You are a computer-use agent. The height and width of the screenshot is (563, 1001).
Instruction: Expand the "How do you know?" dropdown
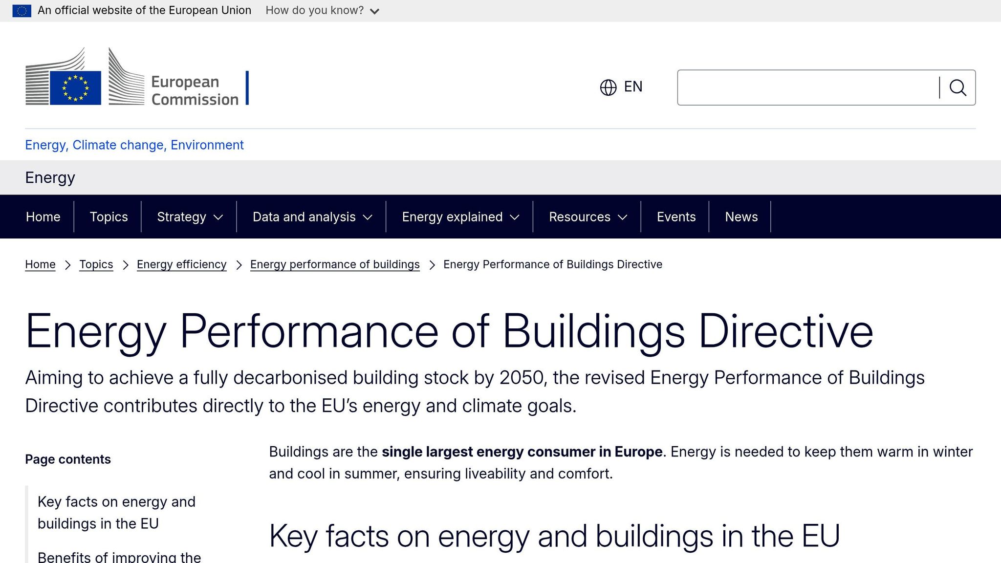click(320, 10)
